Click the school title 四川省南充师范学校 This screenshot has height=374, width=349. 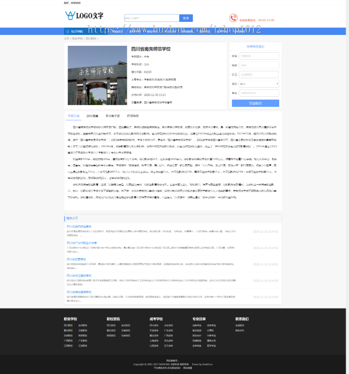(x=151, y=49)
